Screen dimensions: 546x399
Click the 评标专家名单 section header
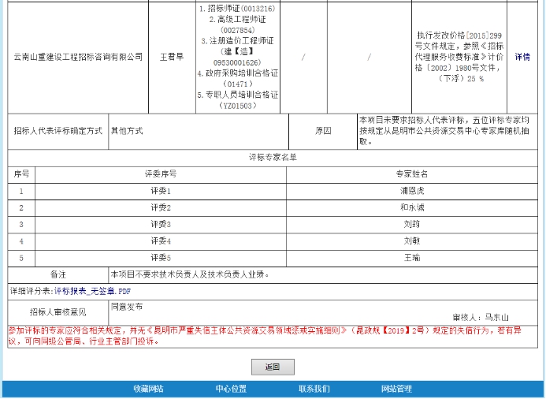[x=273, y=157]
